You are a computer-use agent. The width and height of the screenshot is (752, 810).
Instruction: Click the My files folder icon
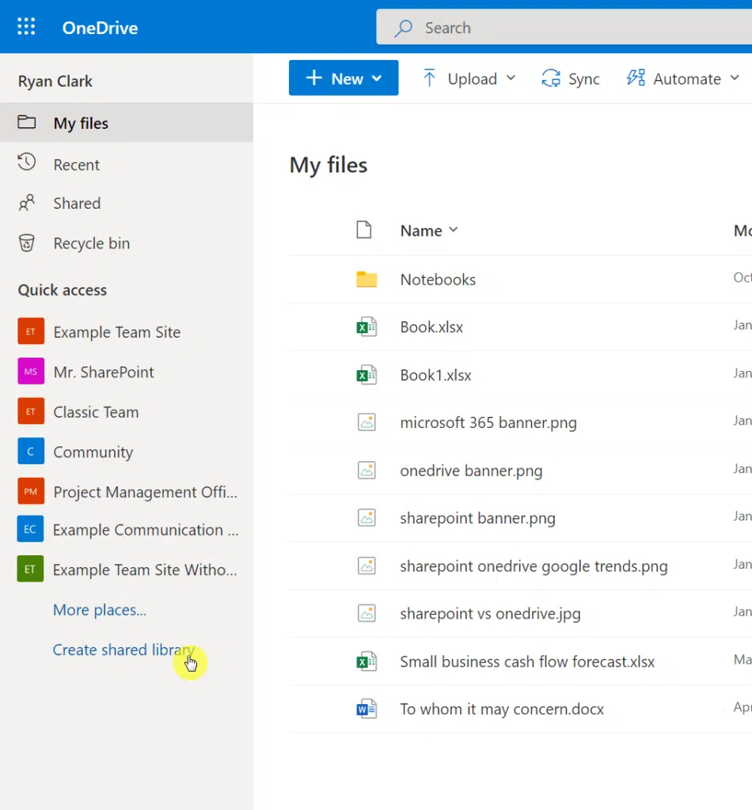coord(26,122)
